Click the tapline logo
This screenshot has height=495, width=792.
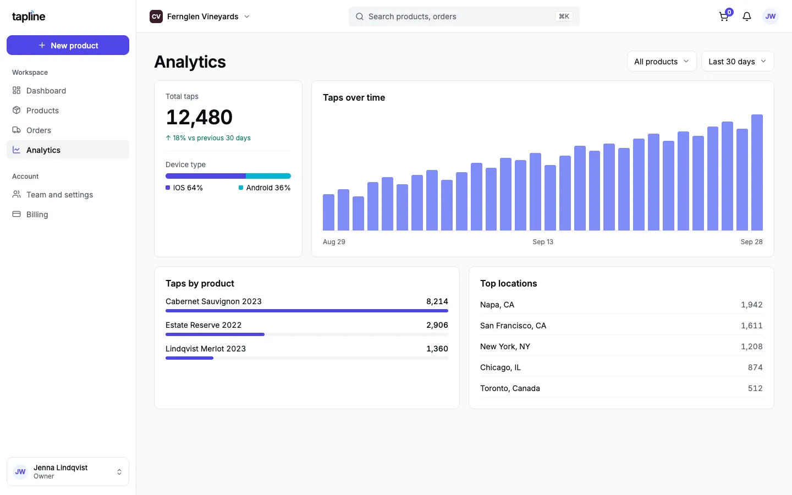pos(29,16)
